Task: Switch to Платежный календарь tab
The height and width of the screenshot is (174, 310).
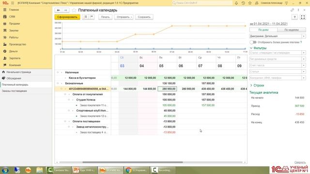Action: tap(26, 85)
